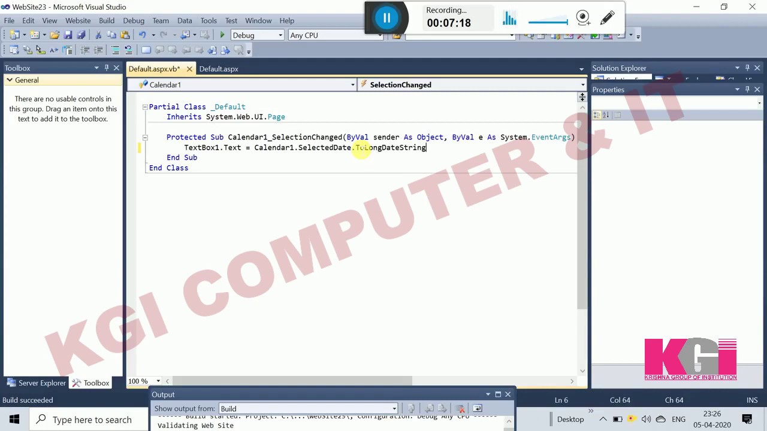Start debugging with the green play icon
The width and height of the screenshot is (767, 431).
pyautogui.click(x=222, y=35)
